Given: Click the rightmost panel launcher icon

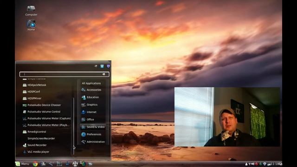Looking at the screenshot, I should pyautogui.click(x=90, y=164).
